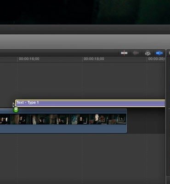Toggle video skimming icon in timeline toolbar

[x=124, y=53]
